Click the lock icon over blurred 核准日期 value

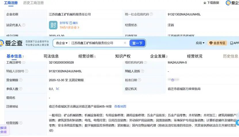click(173, 80)
